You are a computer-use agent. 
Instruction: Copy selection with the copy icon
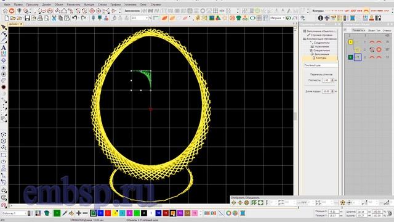coord(60,18)
